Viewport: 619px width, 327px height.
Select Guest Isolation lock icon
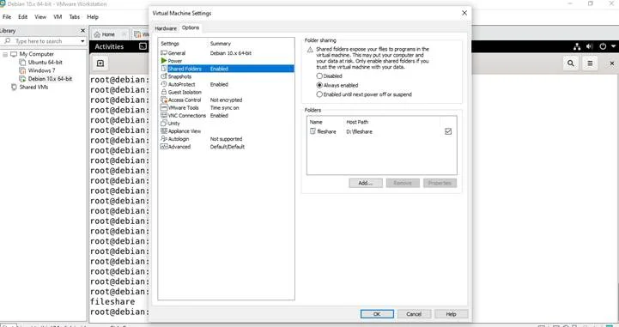click(164, 92)
